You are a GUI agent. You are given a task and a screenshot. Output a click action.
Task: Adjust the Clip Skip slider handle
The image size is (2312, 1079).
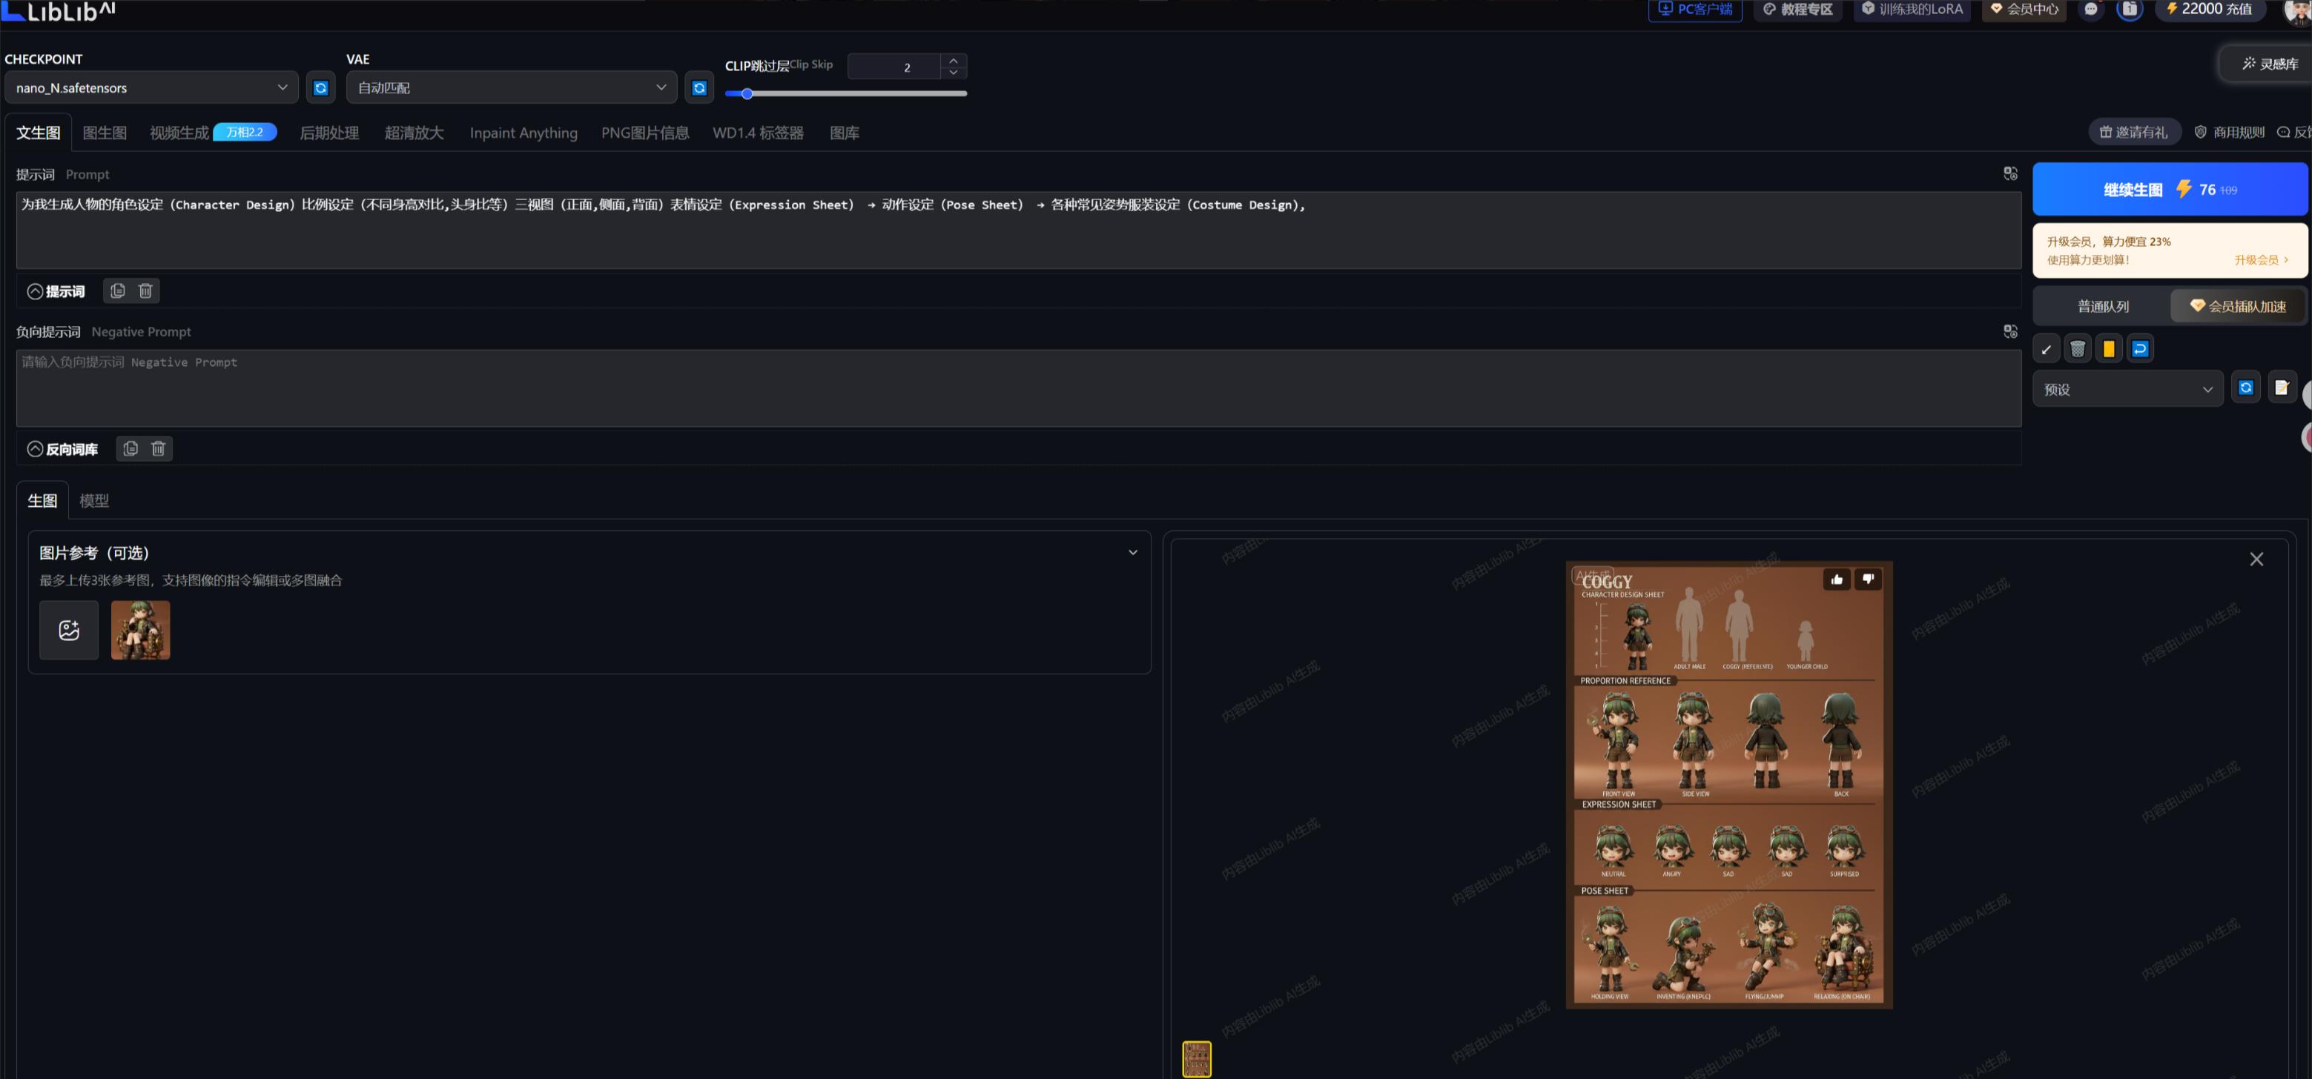pos(747,93)
